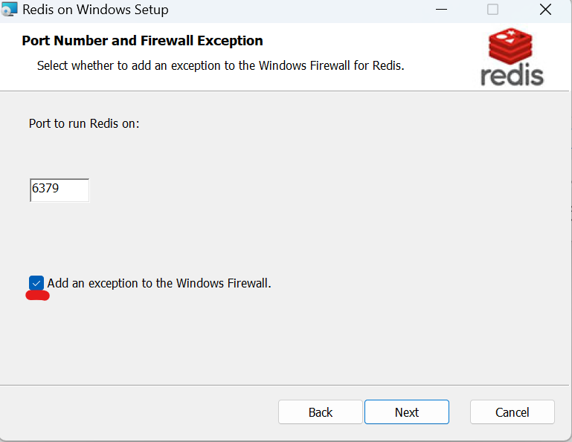This screenshot has height=442, width=572.
Task: Click the gray redis wordmark under logo
Action: pos(512,74)
